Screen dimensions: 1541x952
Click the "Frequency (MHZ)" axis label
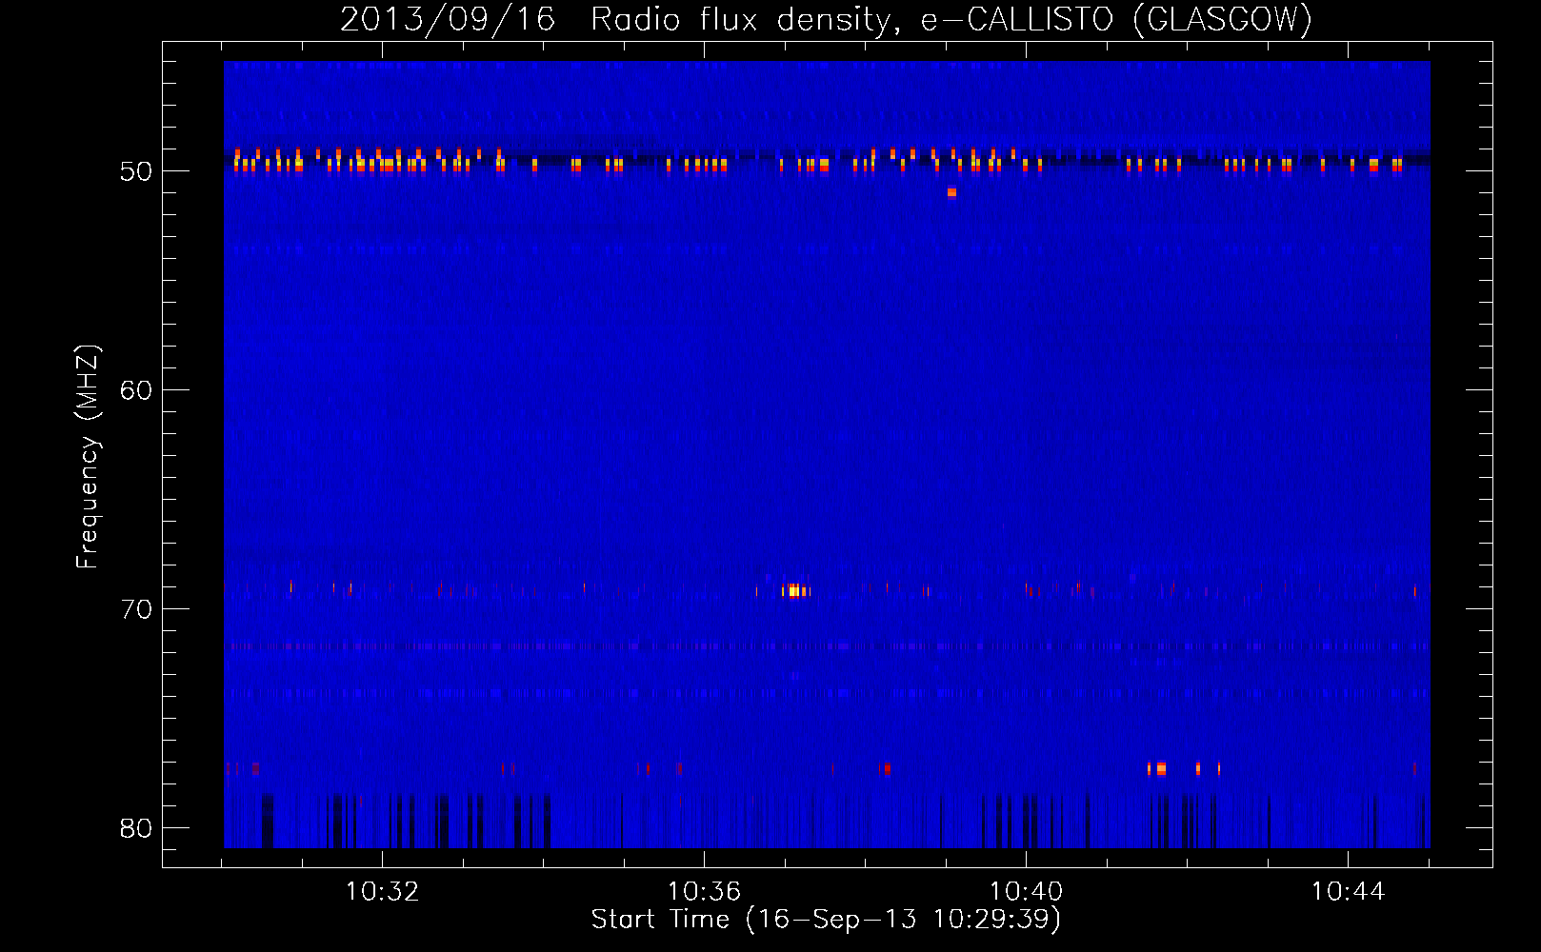(x=88, y=457)
